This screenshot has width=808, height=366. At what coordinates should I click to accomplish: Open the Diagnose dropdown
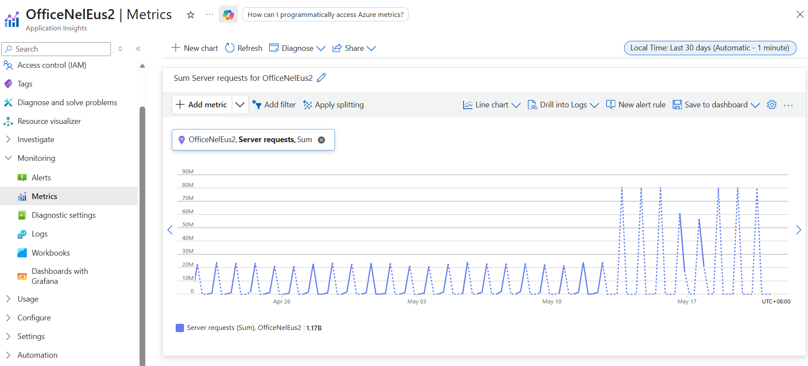pos(297,48)
